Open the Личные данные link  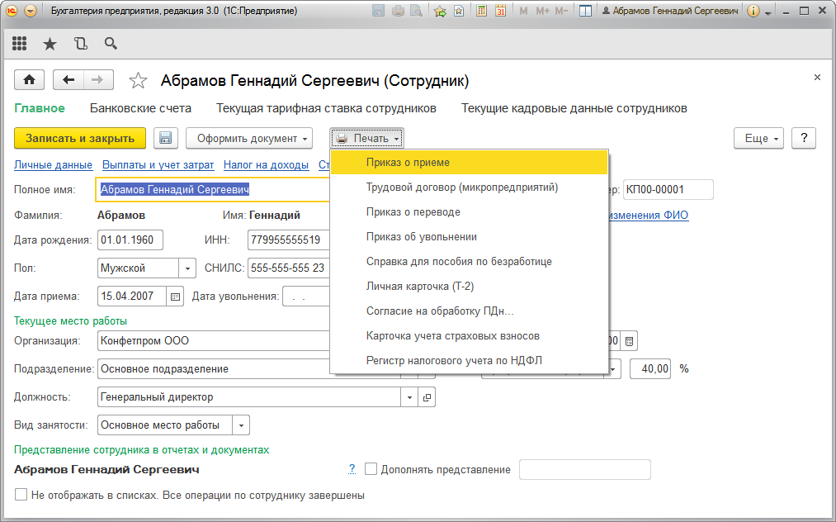click(54, 165)
